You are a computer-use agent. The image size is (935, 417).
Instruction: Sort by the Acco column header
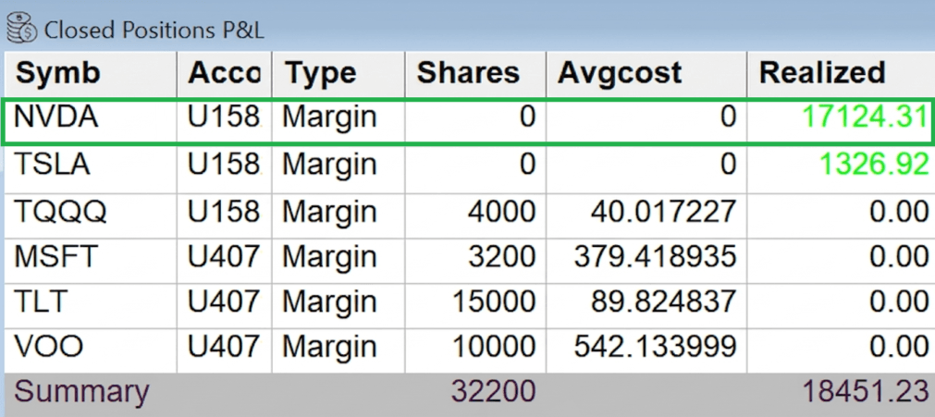pos(224,73)
